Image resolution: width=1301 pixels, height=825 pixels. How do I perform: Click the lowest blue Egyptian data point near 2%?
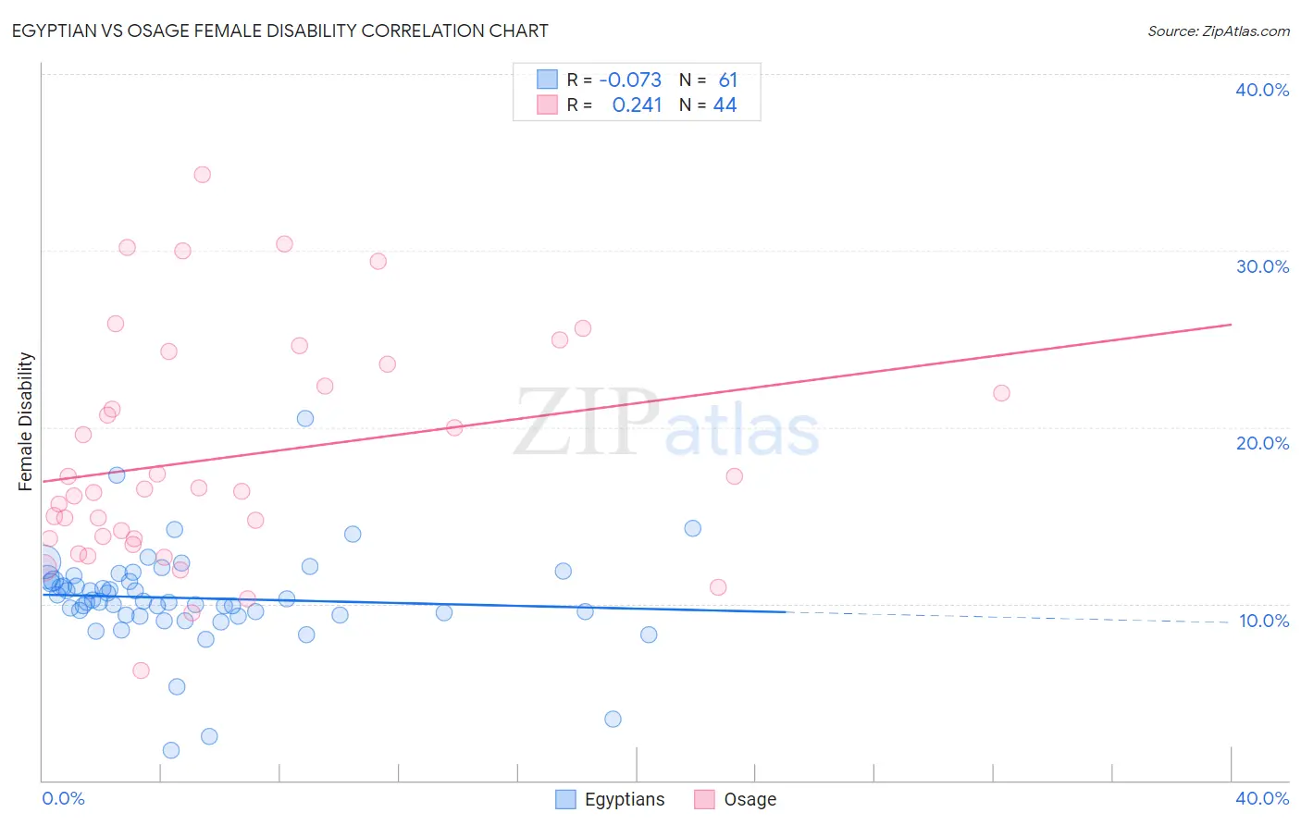(171, 750)
